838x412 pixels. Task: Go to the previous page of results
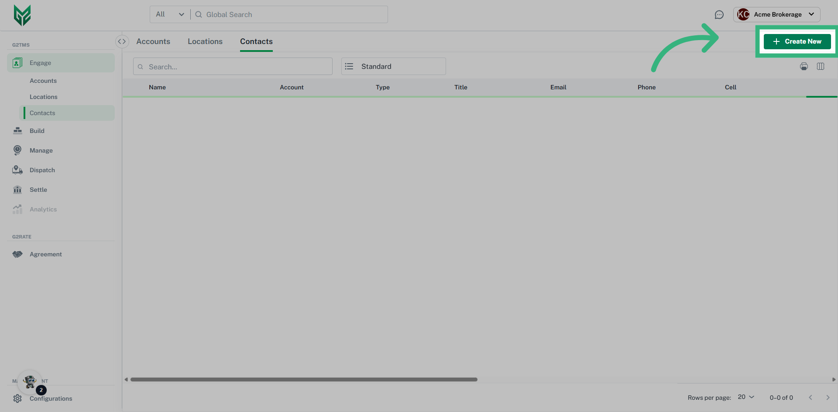point(811,398)
